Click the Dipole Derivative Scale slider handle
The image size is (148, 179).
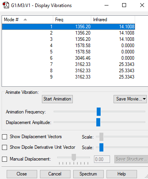pos(101,147)
